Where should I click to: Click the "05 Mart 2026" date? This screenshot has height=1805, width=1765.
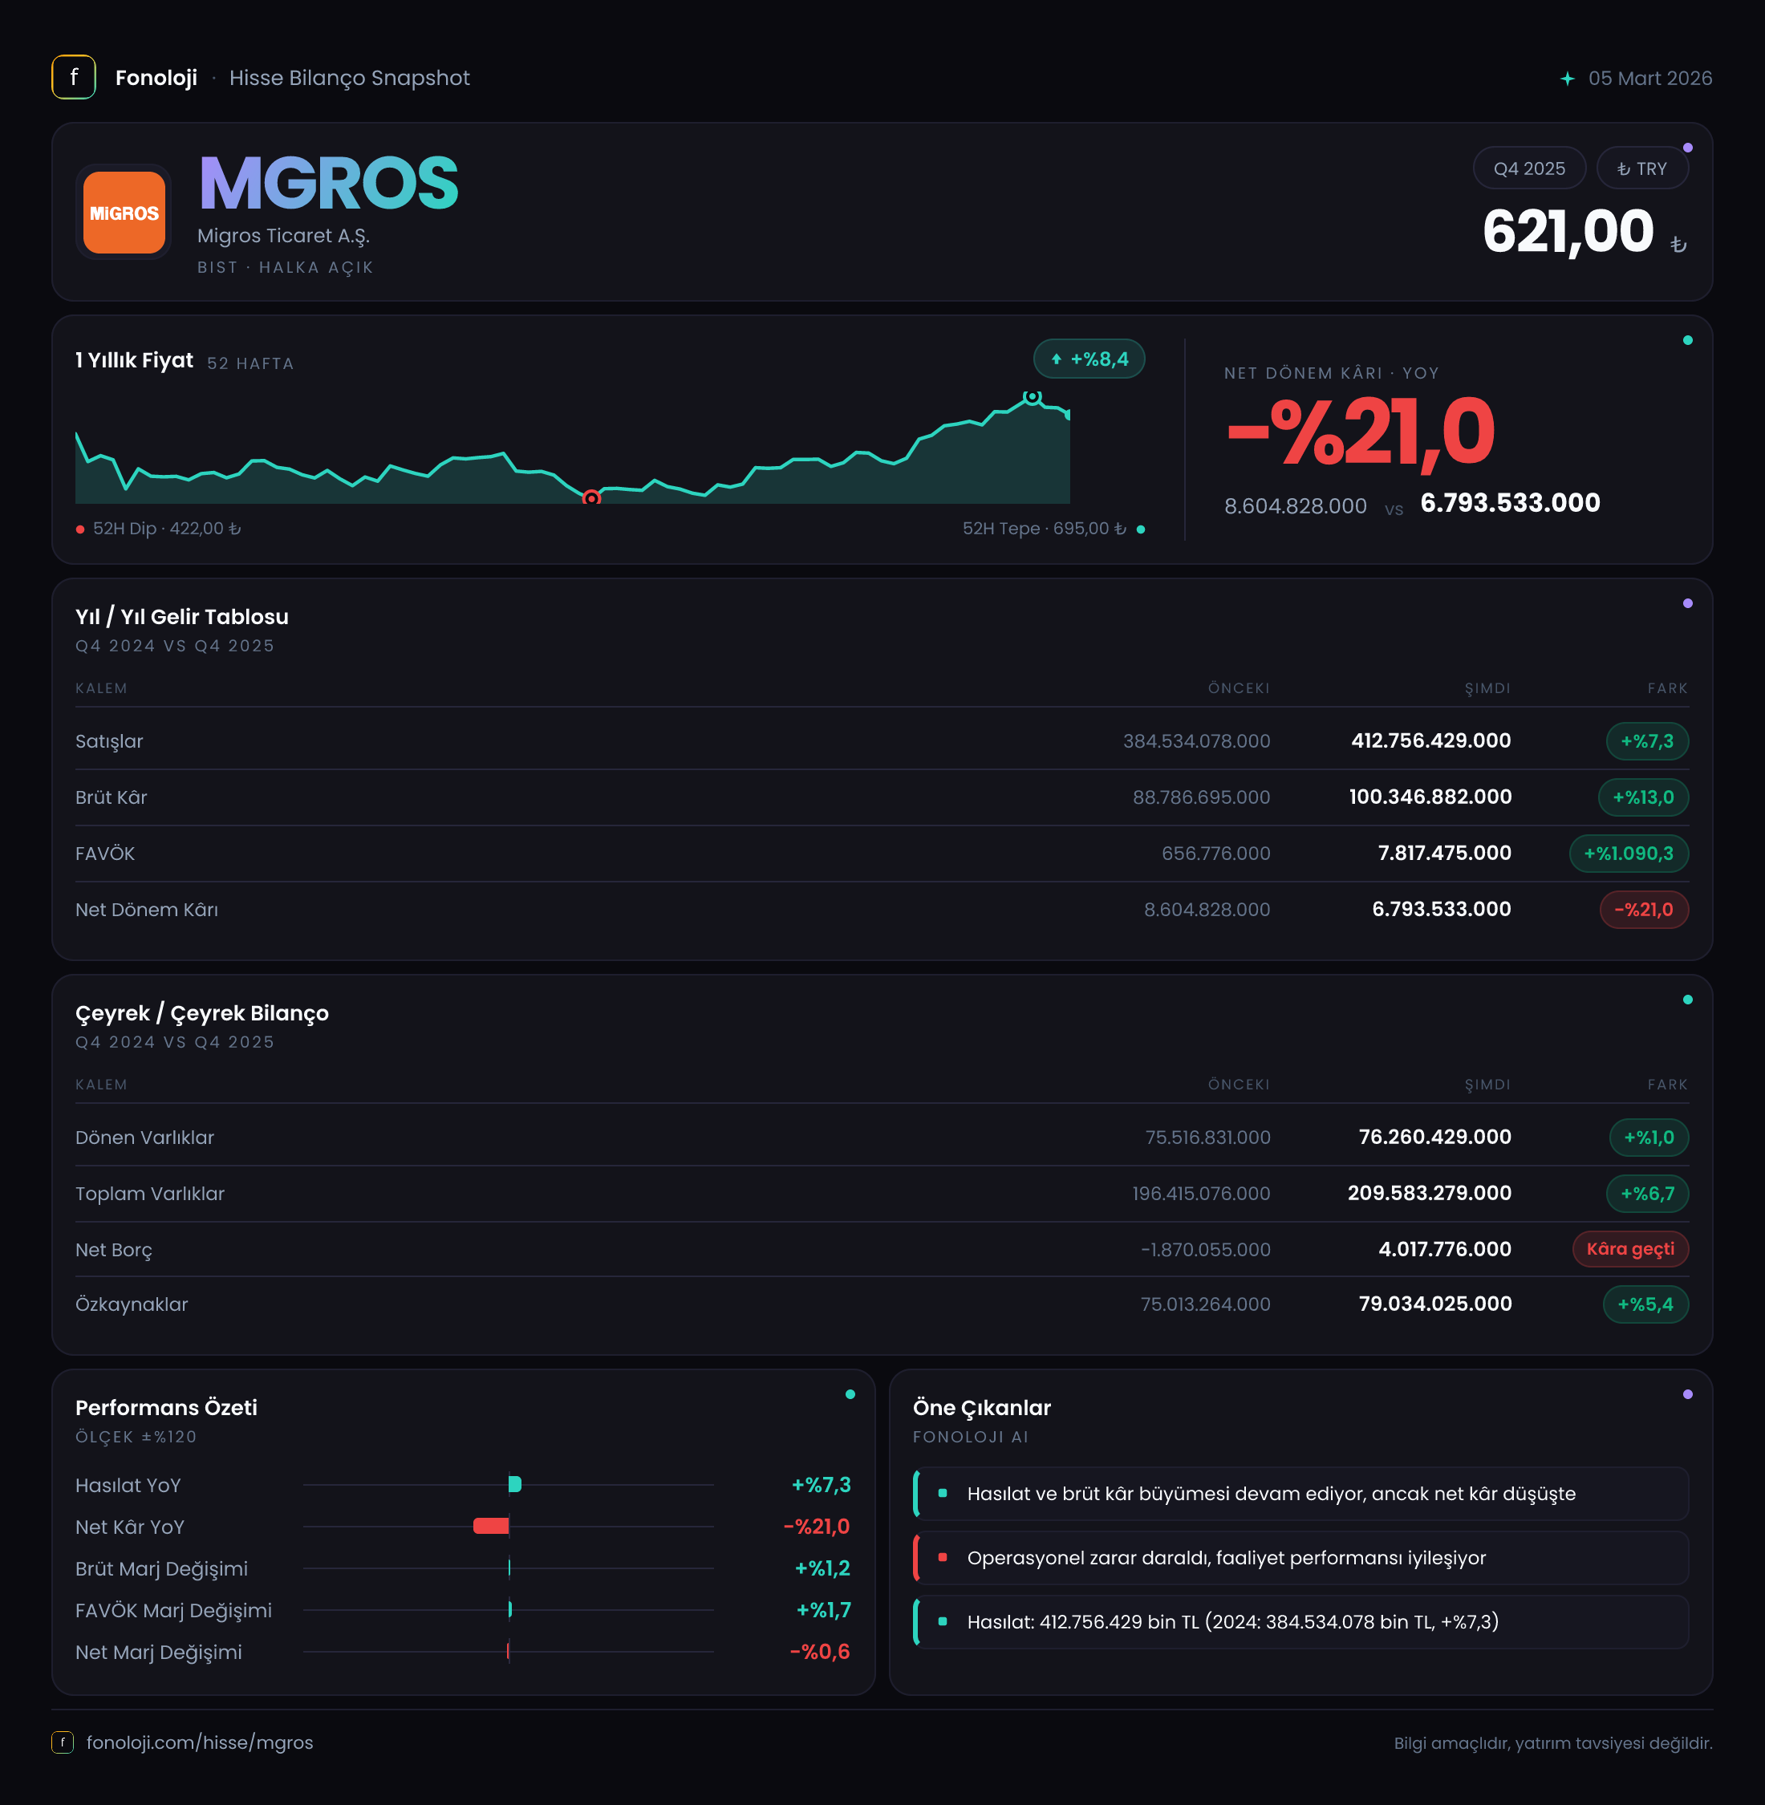pyautogui.click(x=1650, y=78)
